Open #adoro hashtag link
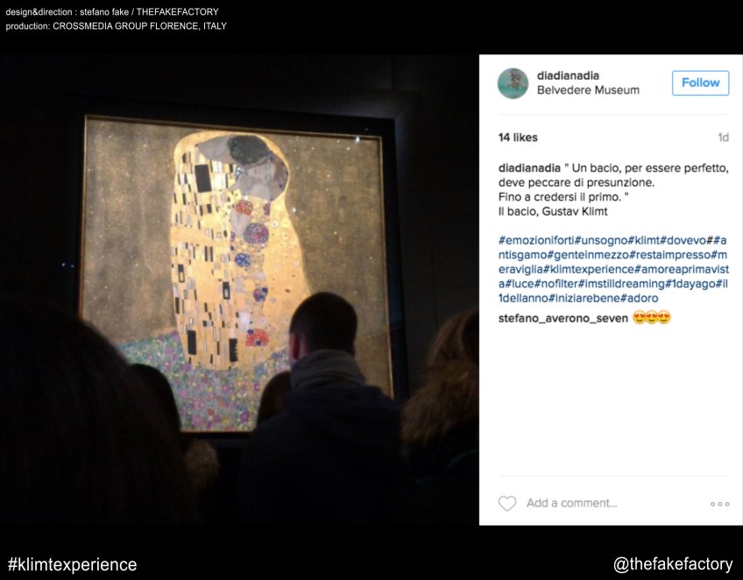This screenshot has width=743, height=580. coord(640,298)
